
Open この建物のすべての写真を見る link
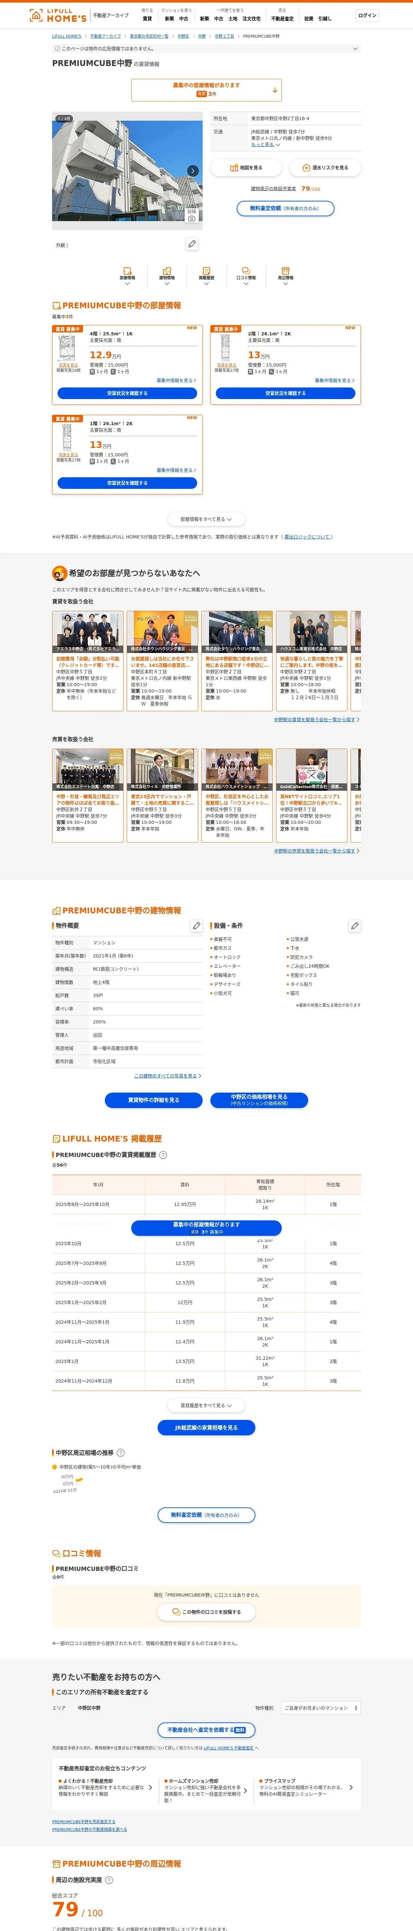tap(166, 1076)
